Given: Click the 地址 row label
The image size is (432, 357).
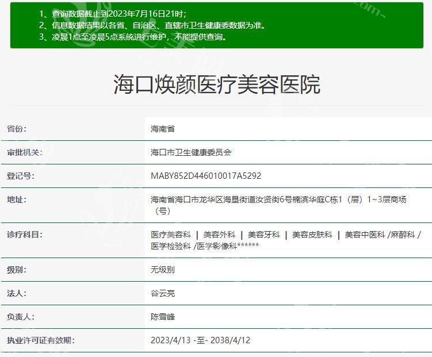Looking at the screenshot, I should click(17, 199).
